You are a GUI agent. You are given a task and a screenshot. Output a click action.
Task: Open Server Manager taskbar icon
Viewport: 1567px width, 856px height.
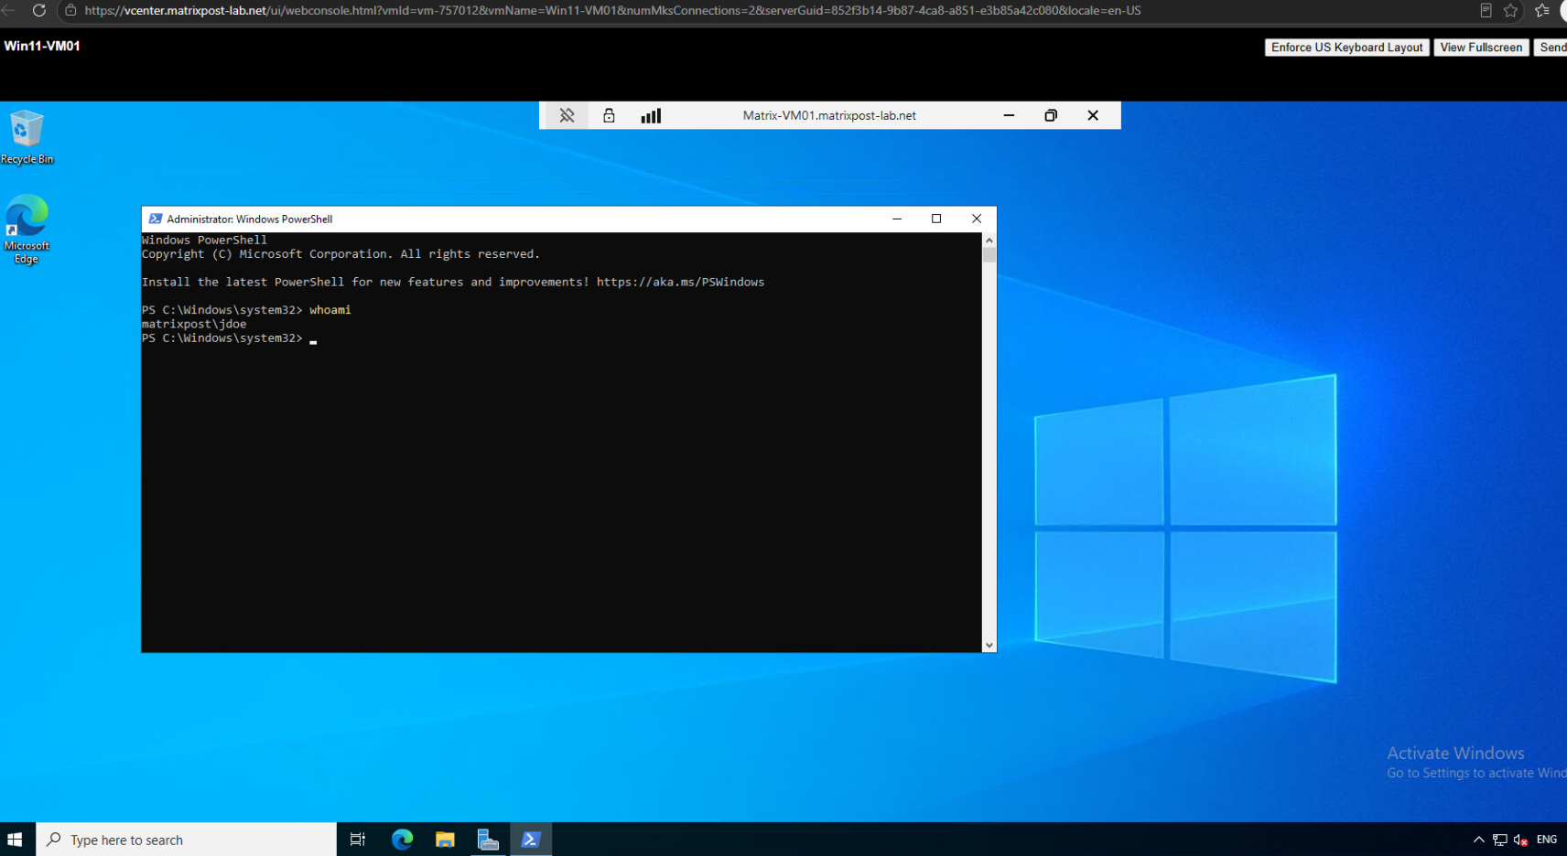[x=488, y=840]
